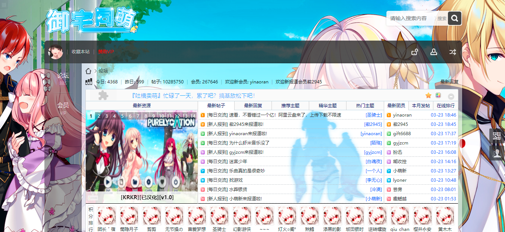Click the lock login icon
The image size is (505, 232).
tap(414, 52)
